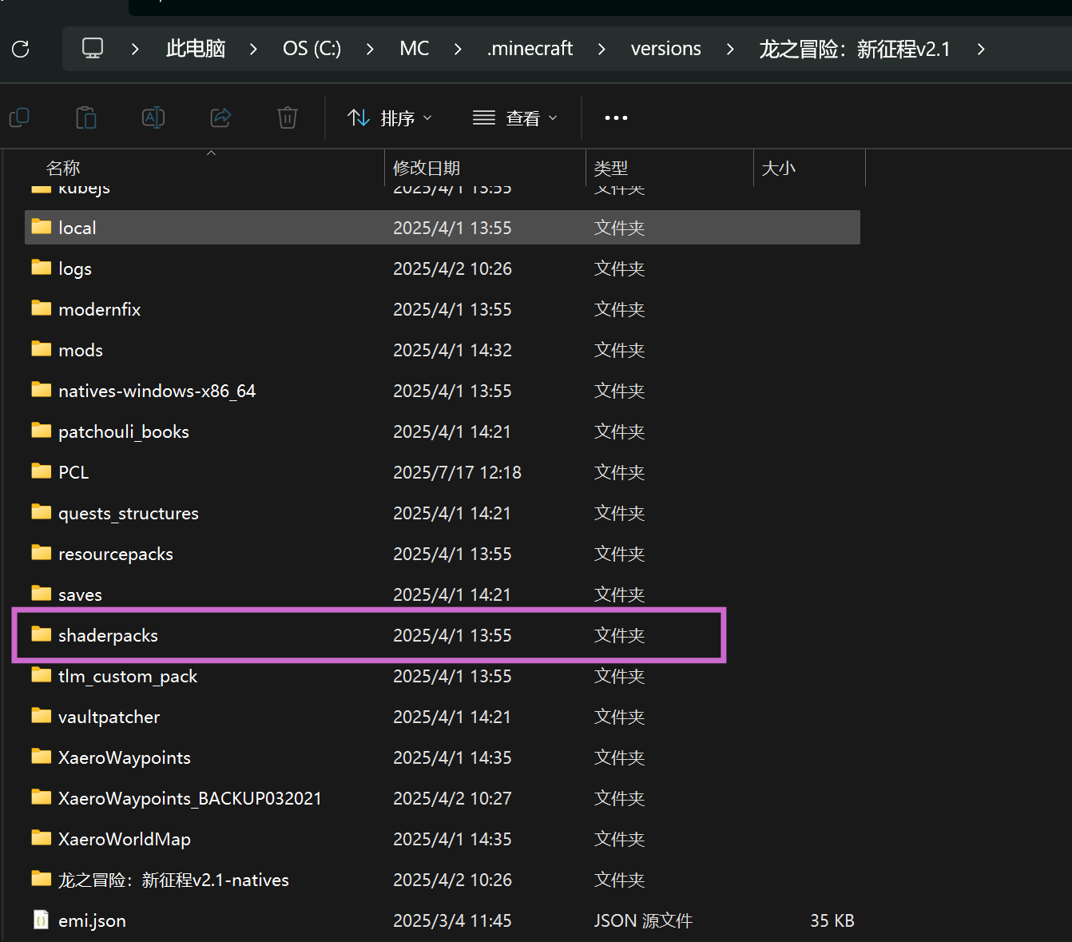The image size is (1072, 942).
Task: Click the shaderpacks folder name
Action: pyautogui.click(x=108, y=635)
